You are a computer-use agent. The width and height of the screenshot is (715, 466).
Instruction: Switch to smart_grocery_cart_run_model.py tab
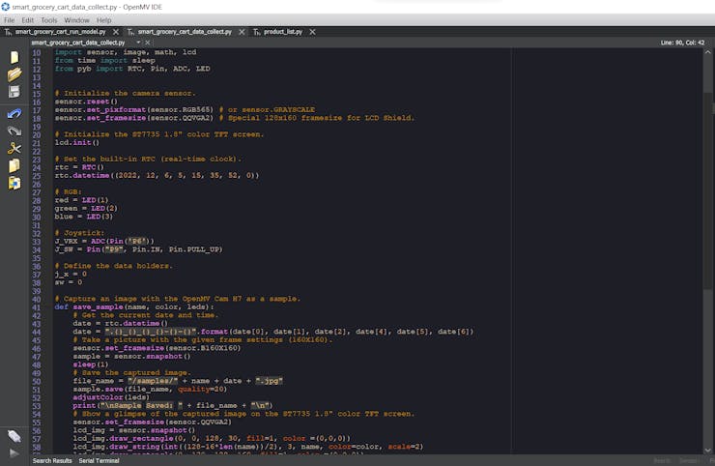click(60, 32)
